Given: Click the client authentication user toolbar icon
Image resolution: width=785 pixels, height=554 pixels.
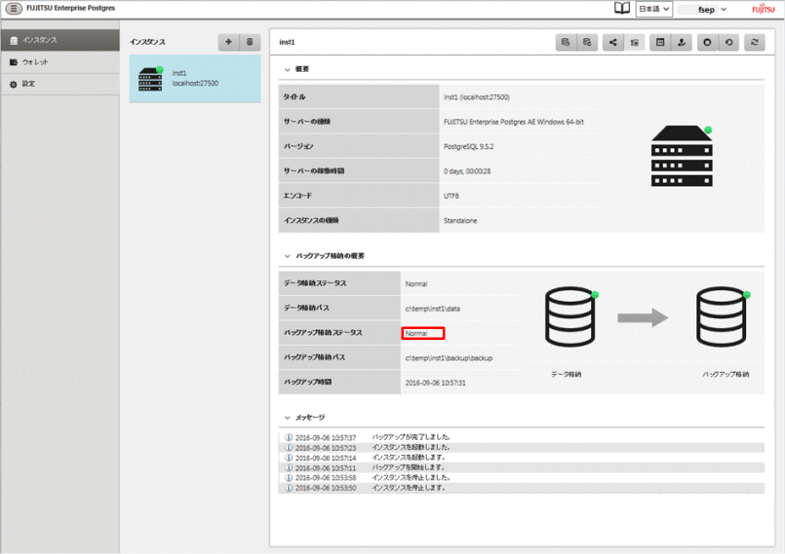Looking at the screenshot, I should pyautogui.click(x=682, y=43).
